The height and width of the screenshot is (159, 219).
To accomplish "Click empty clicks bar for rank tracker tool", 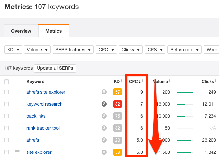I will [x=185, y=129].
